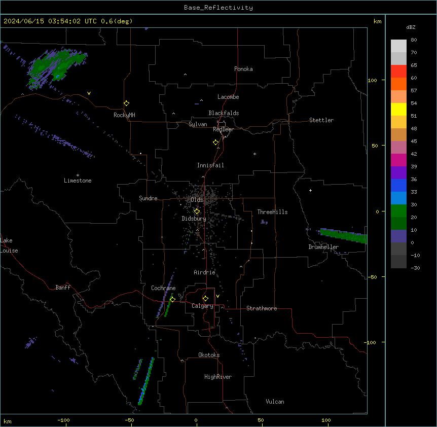This screenshot has height=427, width=437.
Task: Click the RedDeer city label
Action: point(223,129)
